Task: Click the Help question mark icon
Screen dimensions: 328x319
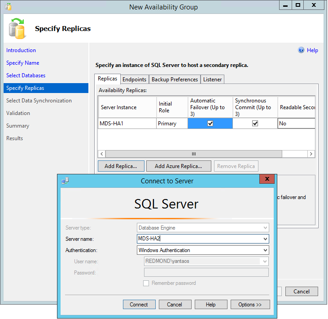Action: coord(301,50)
